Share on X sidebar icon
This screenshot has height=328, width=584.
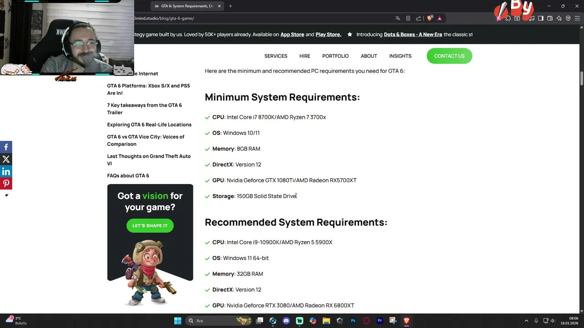pos(6,159)
